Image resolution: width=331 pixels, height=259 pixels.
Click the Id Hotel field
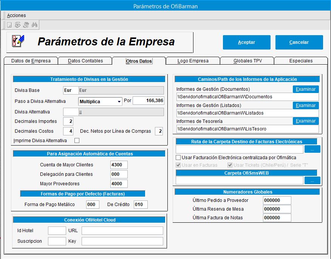[x=57, y=231]
